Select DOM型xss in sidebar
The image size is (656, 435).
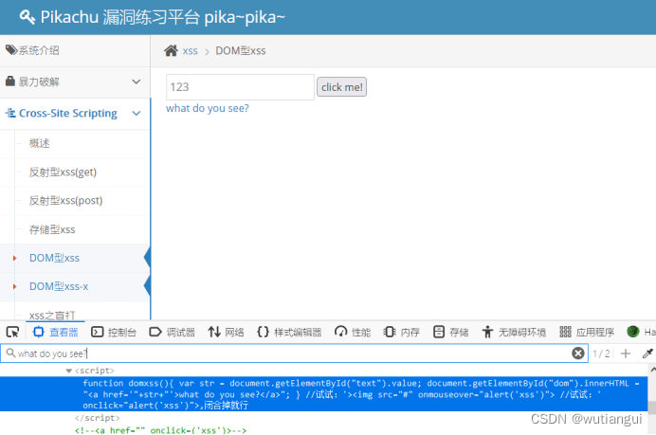pyautogui.click(x=54, y=258)
